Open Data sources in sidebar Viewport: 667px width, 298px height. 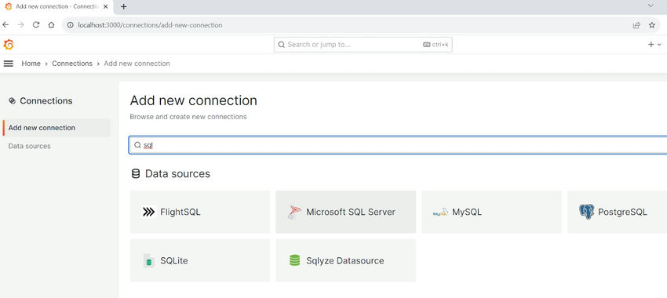[29, 146]
